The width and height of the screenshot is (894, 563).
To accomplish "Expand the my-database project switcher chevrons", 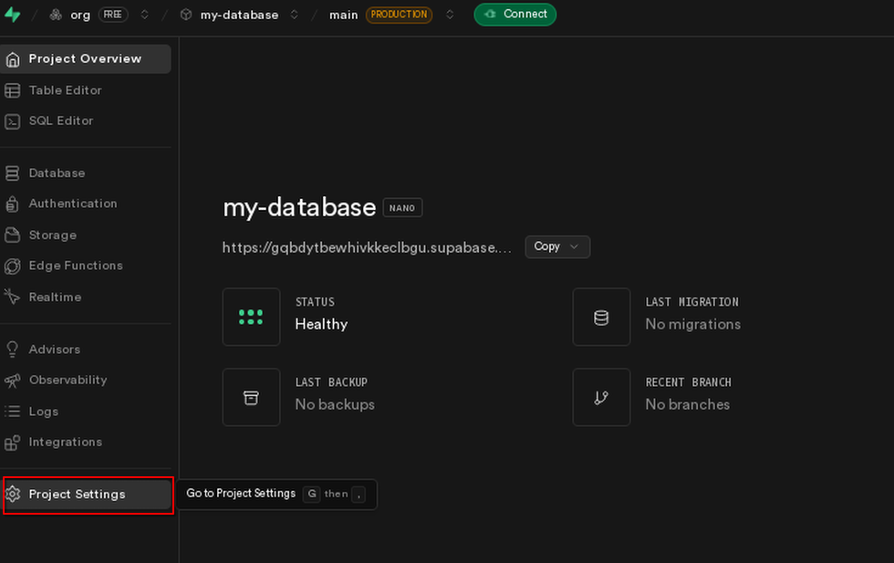I will (294, 15).
